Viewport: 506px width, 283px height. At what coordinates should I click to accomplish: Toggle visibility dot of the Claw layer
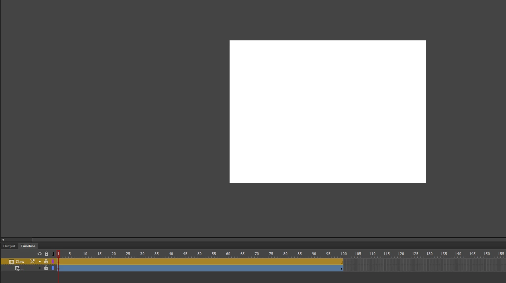pyautogui.click(x=40, y=262)
